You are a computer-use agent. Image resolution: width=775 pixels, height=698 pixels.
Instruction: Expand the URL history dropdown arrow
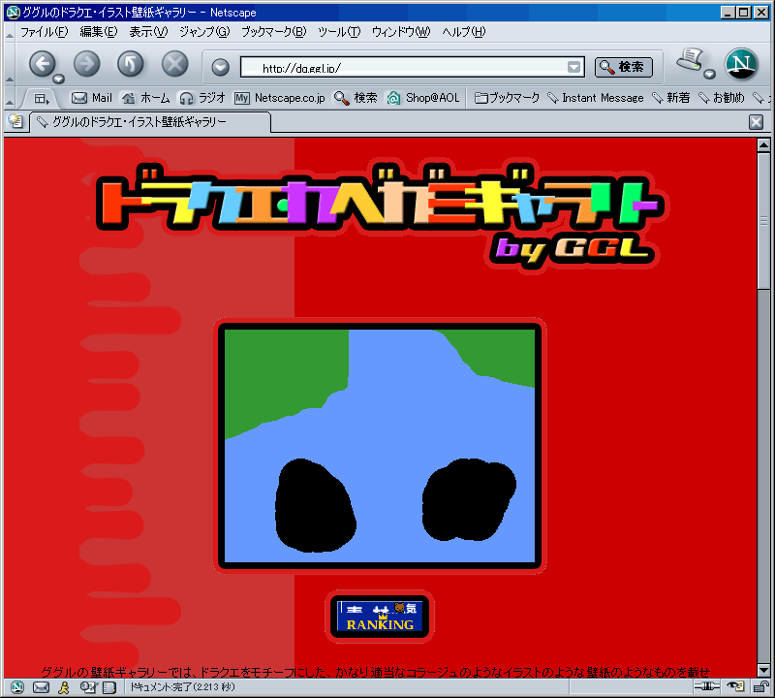[x=573, y=67]
